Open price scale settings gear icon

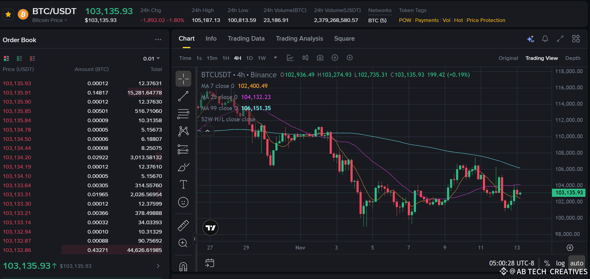[570, 248]
